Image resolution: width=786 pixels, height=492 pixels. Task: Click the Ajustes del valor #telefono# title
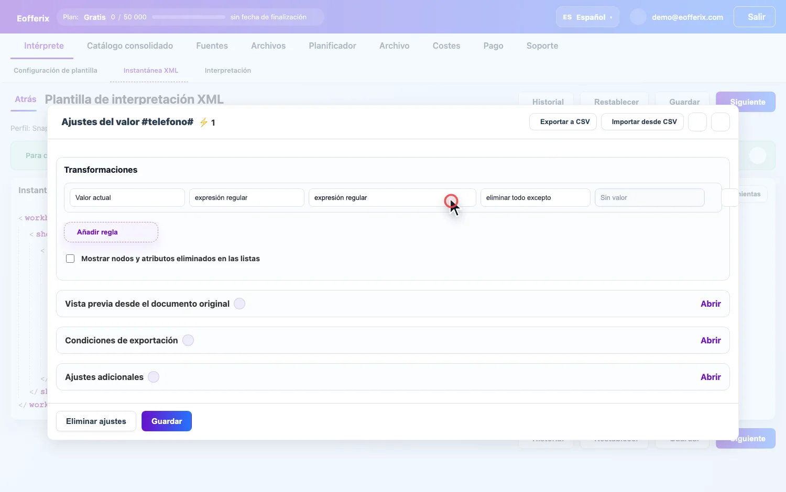coord(127,122)
